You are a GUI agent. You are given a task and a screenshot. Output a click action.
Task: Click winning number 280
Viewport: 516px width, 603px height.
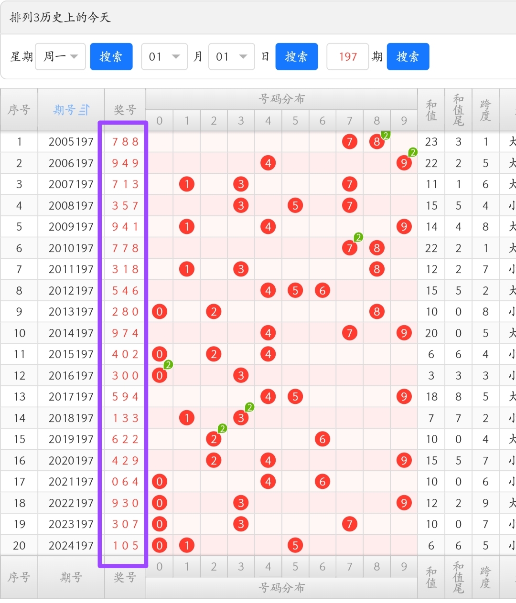click(x=125, y=312)
